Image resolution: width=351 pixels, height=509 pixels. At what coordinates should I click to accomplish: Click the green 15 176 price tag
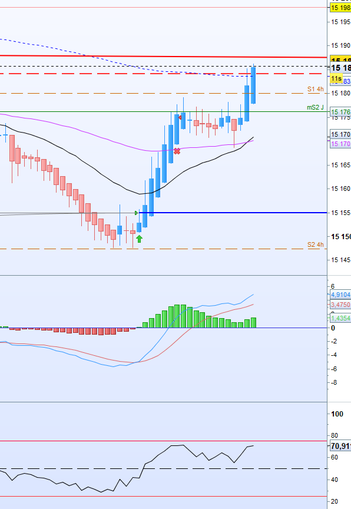pos(340,112)
